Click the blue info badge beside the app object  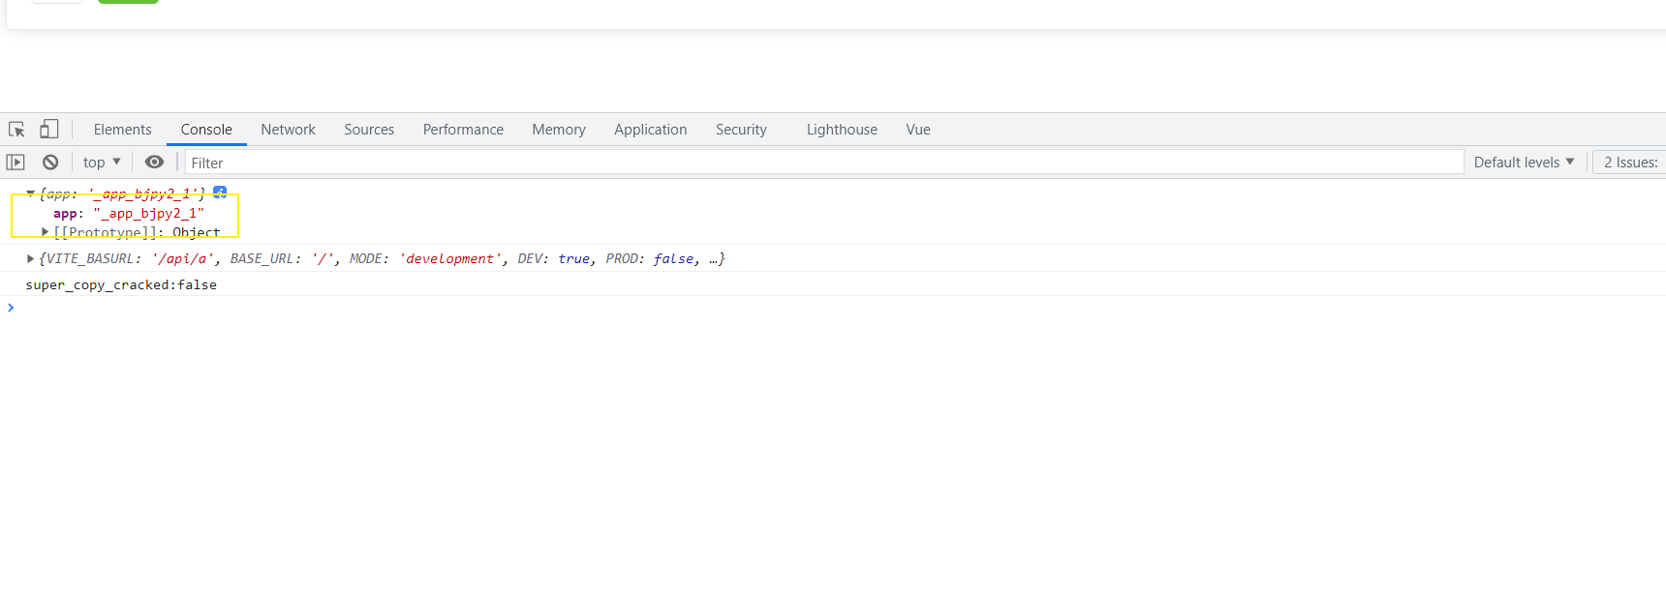pyautogui.click(x=220, y=193)
